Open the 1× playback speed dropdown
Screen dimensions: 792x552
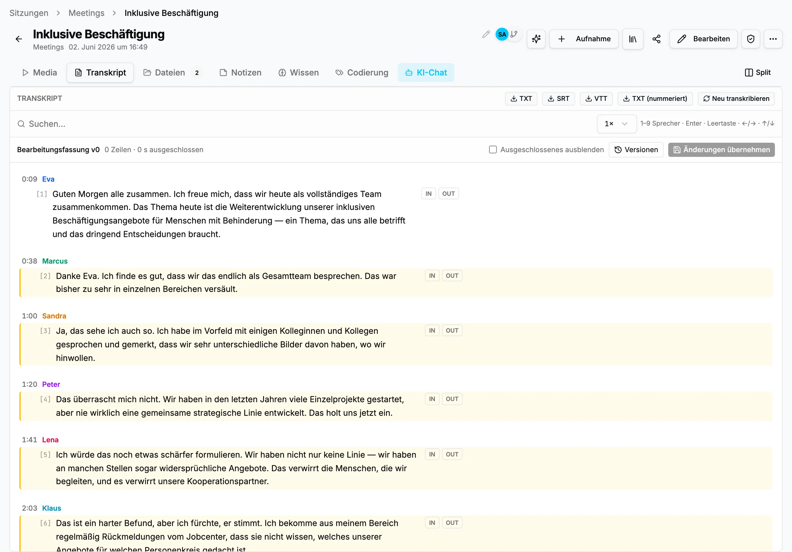[x=616, y=124]
